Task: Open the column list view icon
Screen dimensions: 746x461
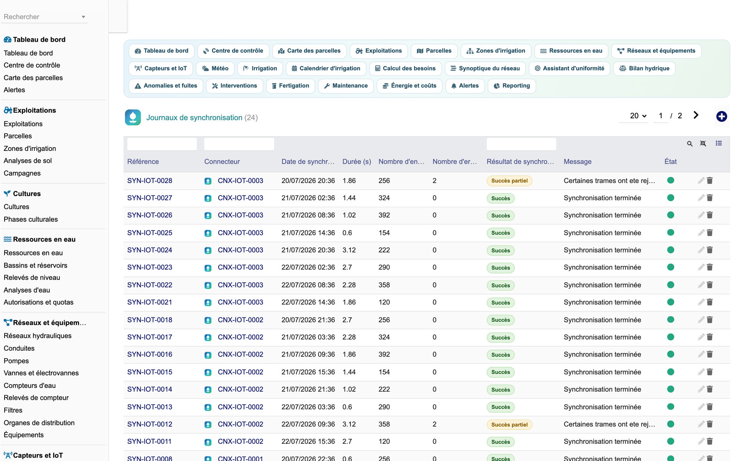Action: point(719,143)
